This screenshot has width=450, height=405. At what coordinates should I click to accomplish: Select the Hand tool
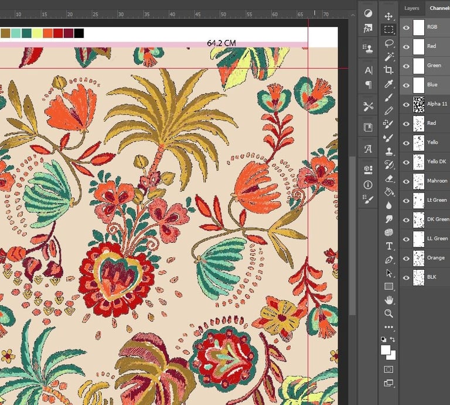(388, 300)
